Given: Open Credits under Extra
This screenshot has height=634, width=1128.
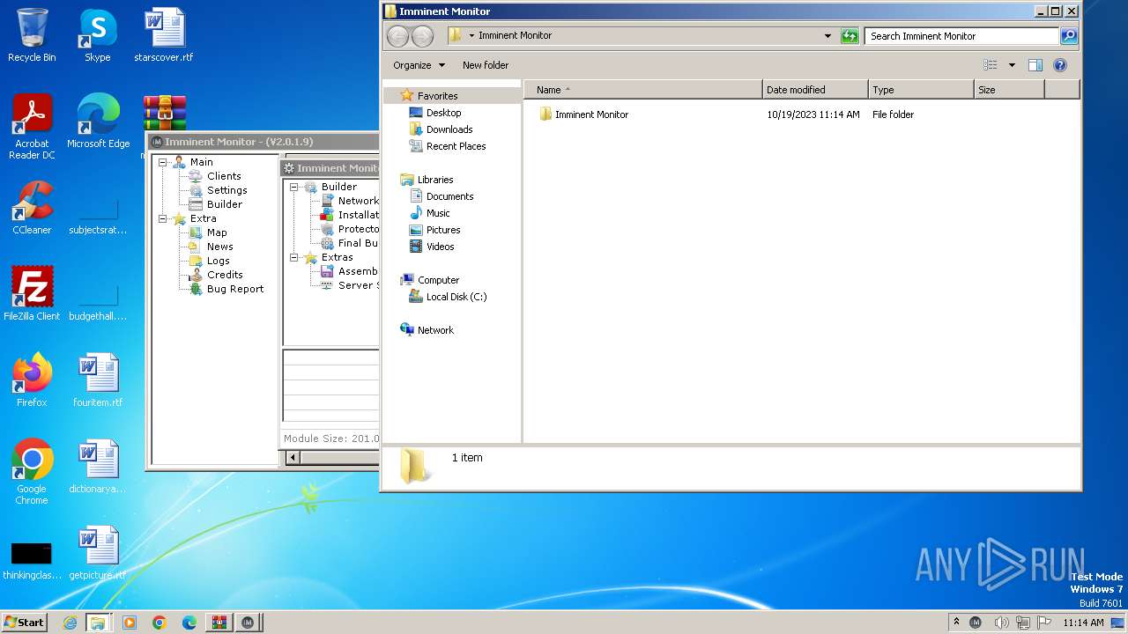Looking at the screenshot, I should (x=225, y=275).
